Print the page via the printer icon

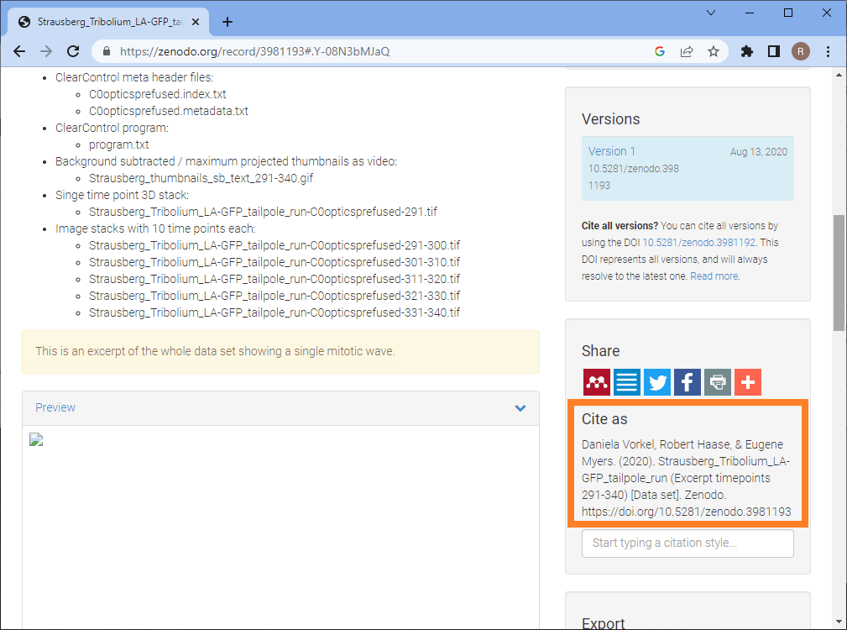718,382
